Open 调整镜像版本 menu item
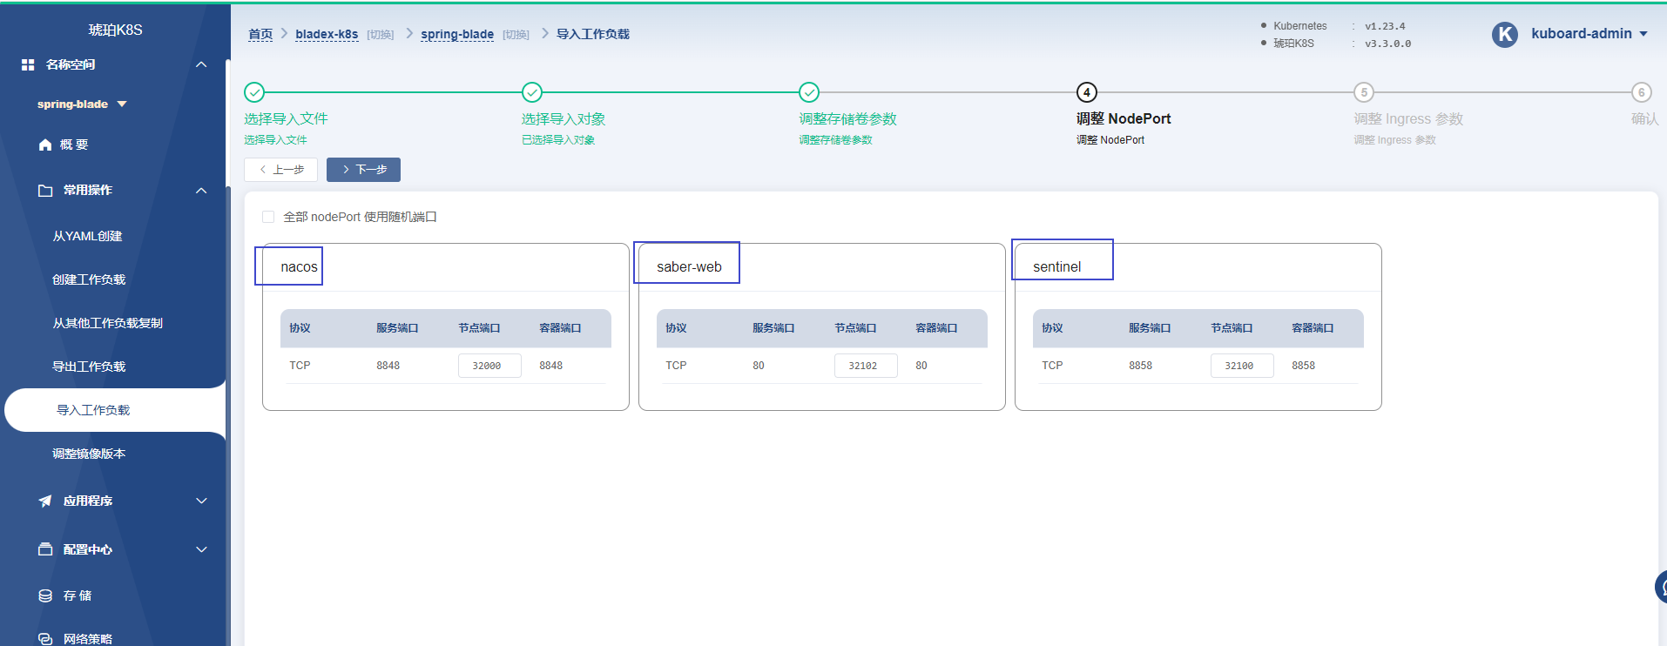Screen dimensions: 1667x646 pos(89,454)
